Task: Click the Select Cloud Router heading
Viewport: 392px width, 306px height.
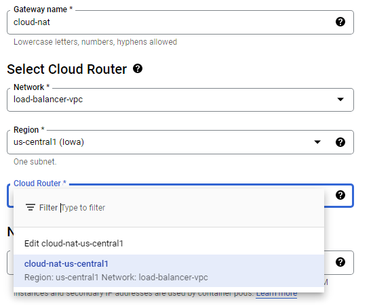Action: click(x=66, y=69)
